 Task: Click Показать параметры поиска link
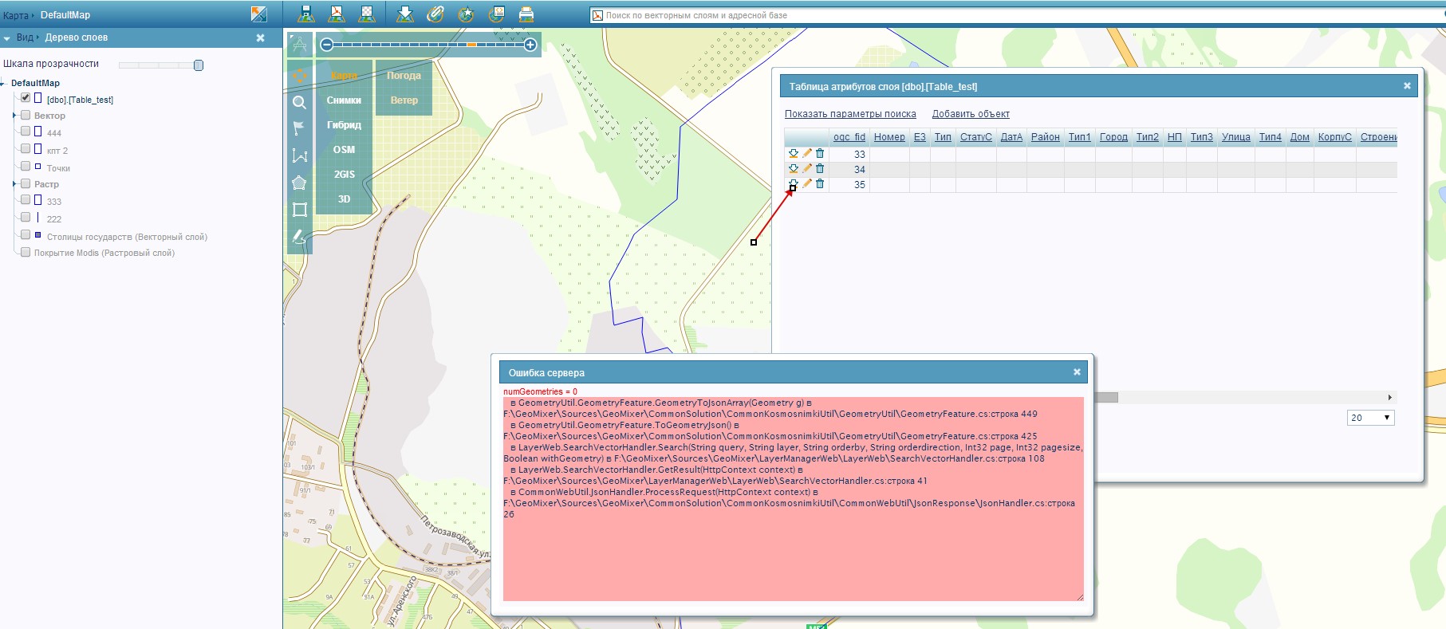coord(850,114)
